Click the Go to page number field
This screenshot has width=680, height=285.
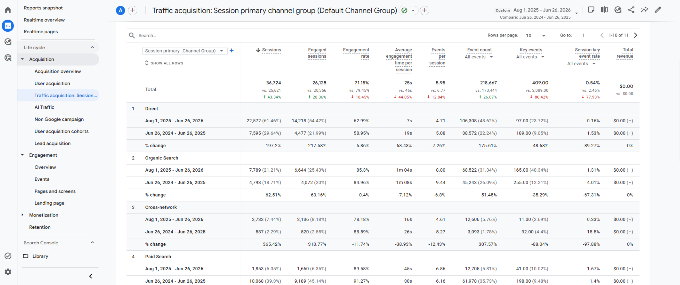583,35
